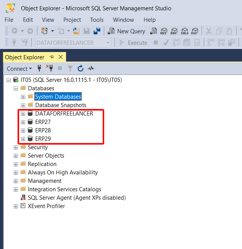Expand the ERP29 database
Screen dimensions: 242x249
tap(23, 139)
